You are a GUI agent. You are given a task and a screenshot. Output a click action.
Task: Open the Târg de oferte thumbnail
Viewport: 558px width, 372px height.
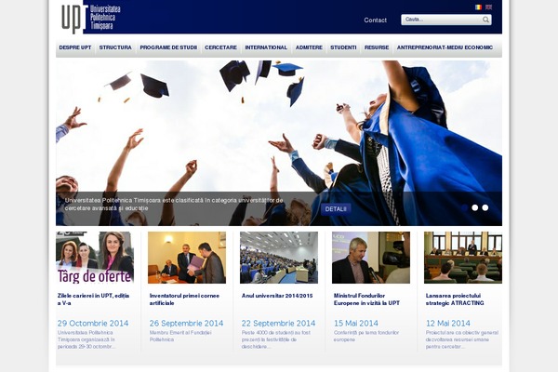pyautogui.click(x=95, y=258)
